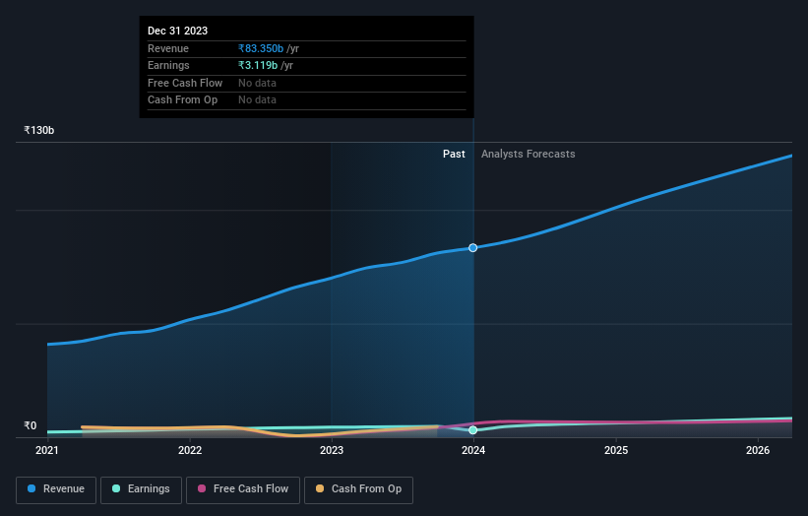Image resolution: width=808 pixels, height=516 pixels.
Task: Click the 2024 x-axis label
Action: (x=473, y=450)
